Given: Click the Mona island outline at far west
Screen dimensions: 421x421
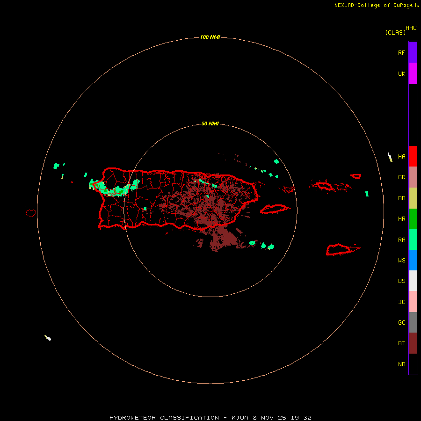Looking at the screenshot, I should [30, 213].
